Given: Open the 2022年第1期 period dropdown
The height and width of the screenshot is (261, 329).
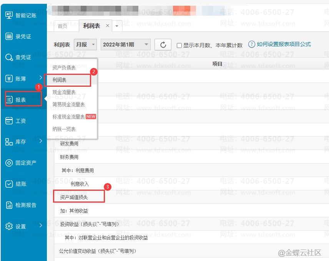Looking at the screenshot, I should [125, 45].
